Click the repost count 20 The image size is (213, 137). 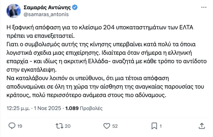(67, 126)
